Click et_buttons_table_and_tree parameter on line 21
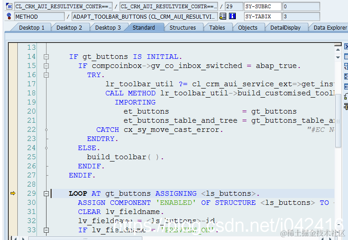Image resolution: width=348 pixels, height=240 pixels. click(x=180, y=120)
